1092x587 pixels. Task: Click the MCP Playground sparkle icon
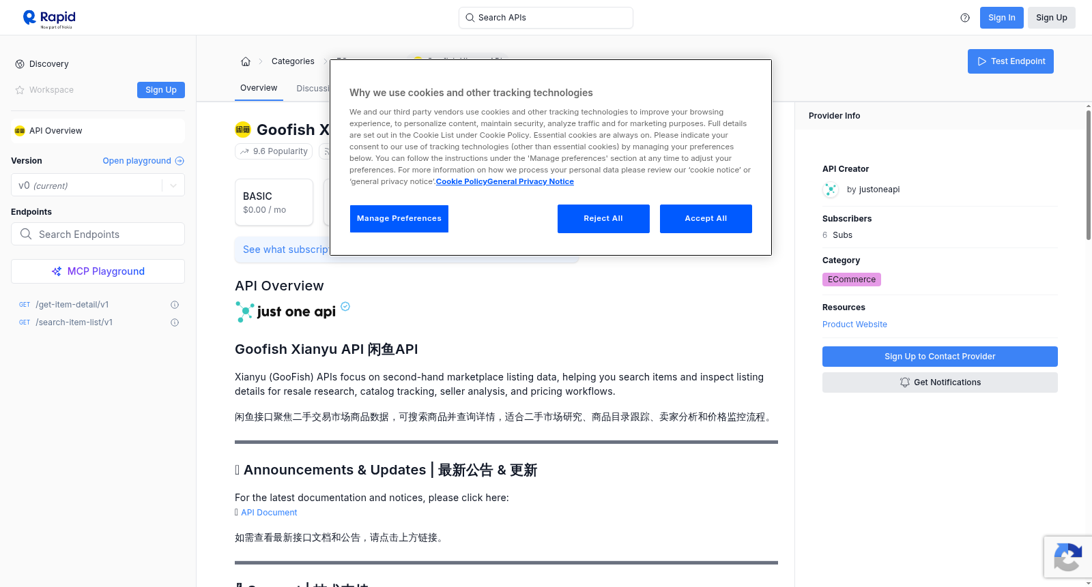click(x=57, y=271)
